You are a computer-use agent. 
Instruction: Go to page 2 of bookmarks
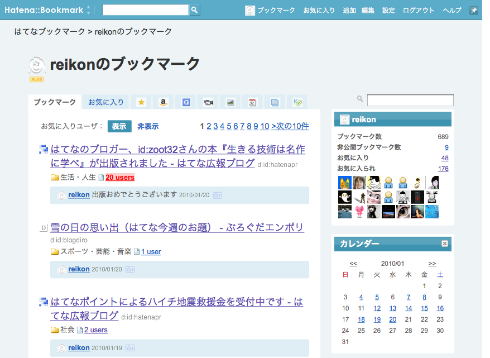click(209, 126)
